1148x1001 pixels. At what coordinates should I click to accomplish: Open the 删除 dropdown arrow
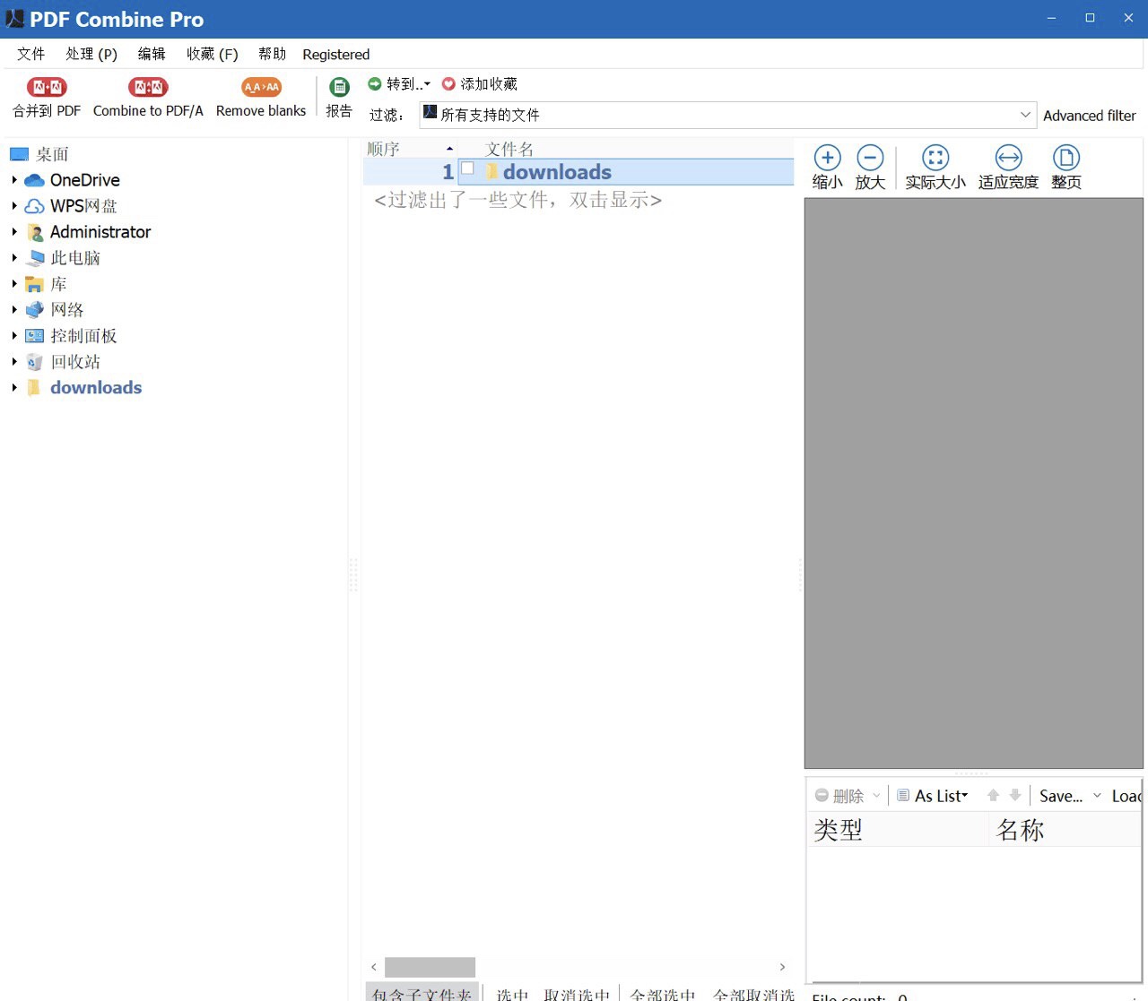[876, 796]
